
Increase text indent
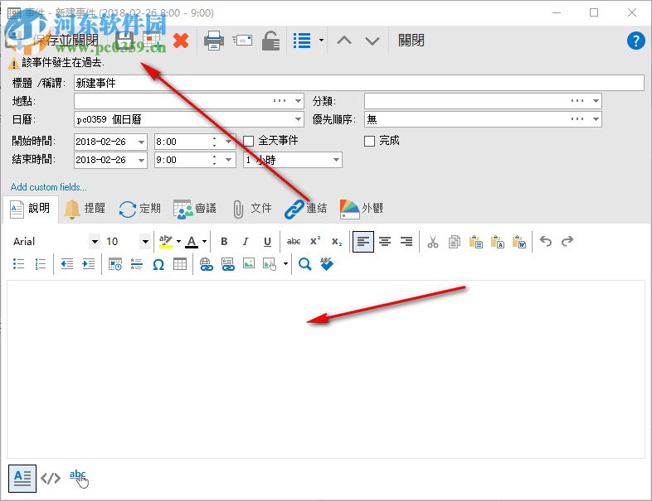89,264
